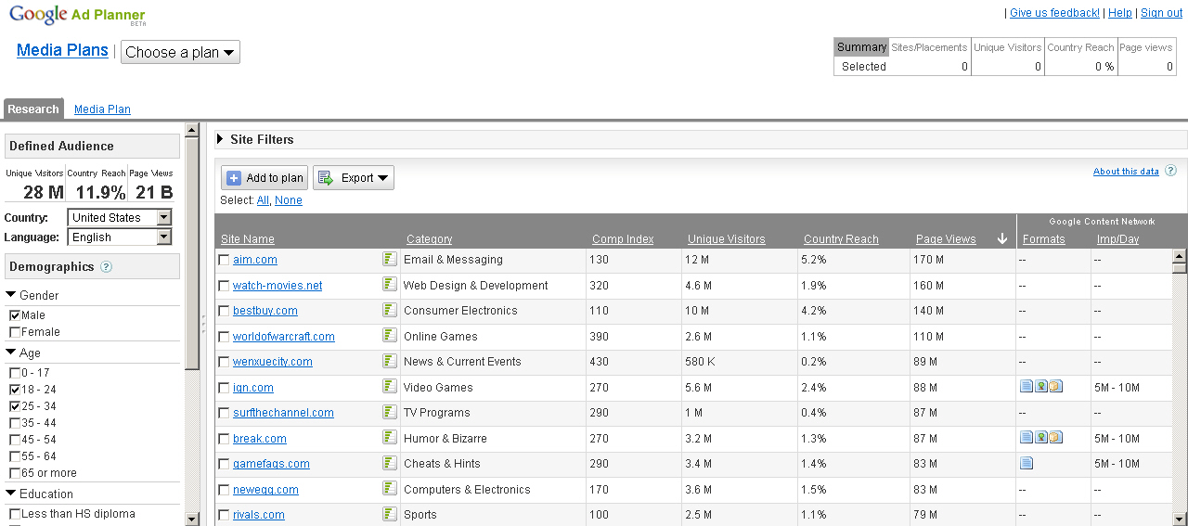Open site profile icon for wenxuecity.com

point(390,361)
